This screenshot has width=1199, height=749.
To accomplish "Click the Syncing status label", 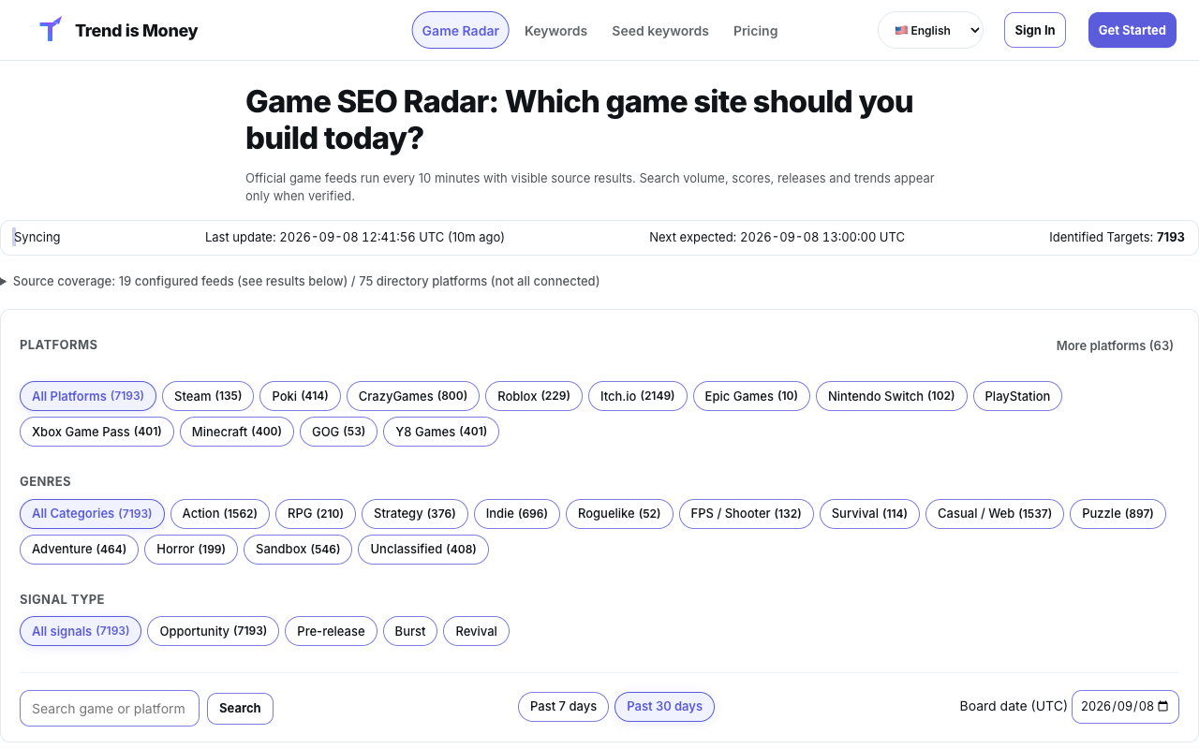I will tap(37, 238).
